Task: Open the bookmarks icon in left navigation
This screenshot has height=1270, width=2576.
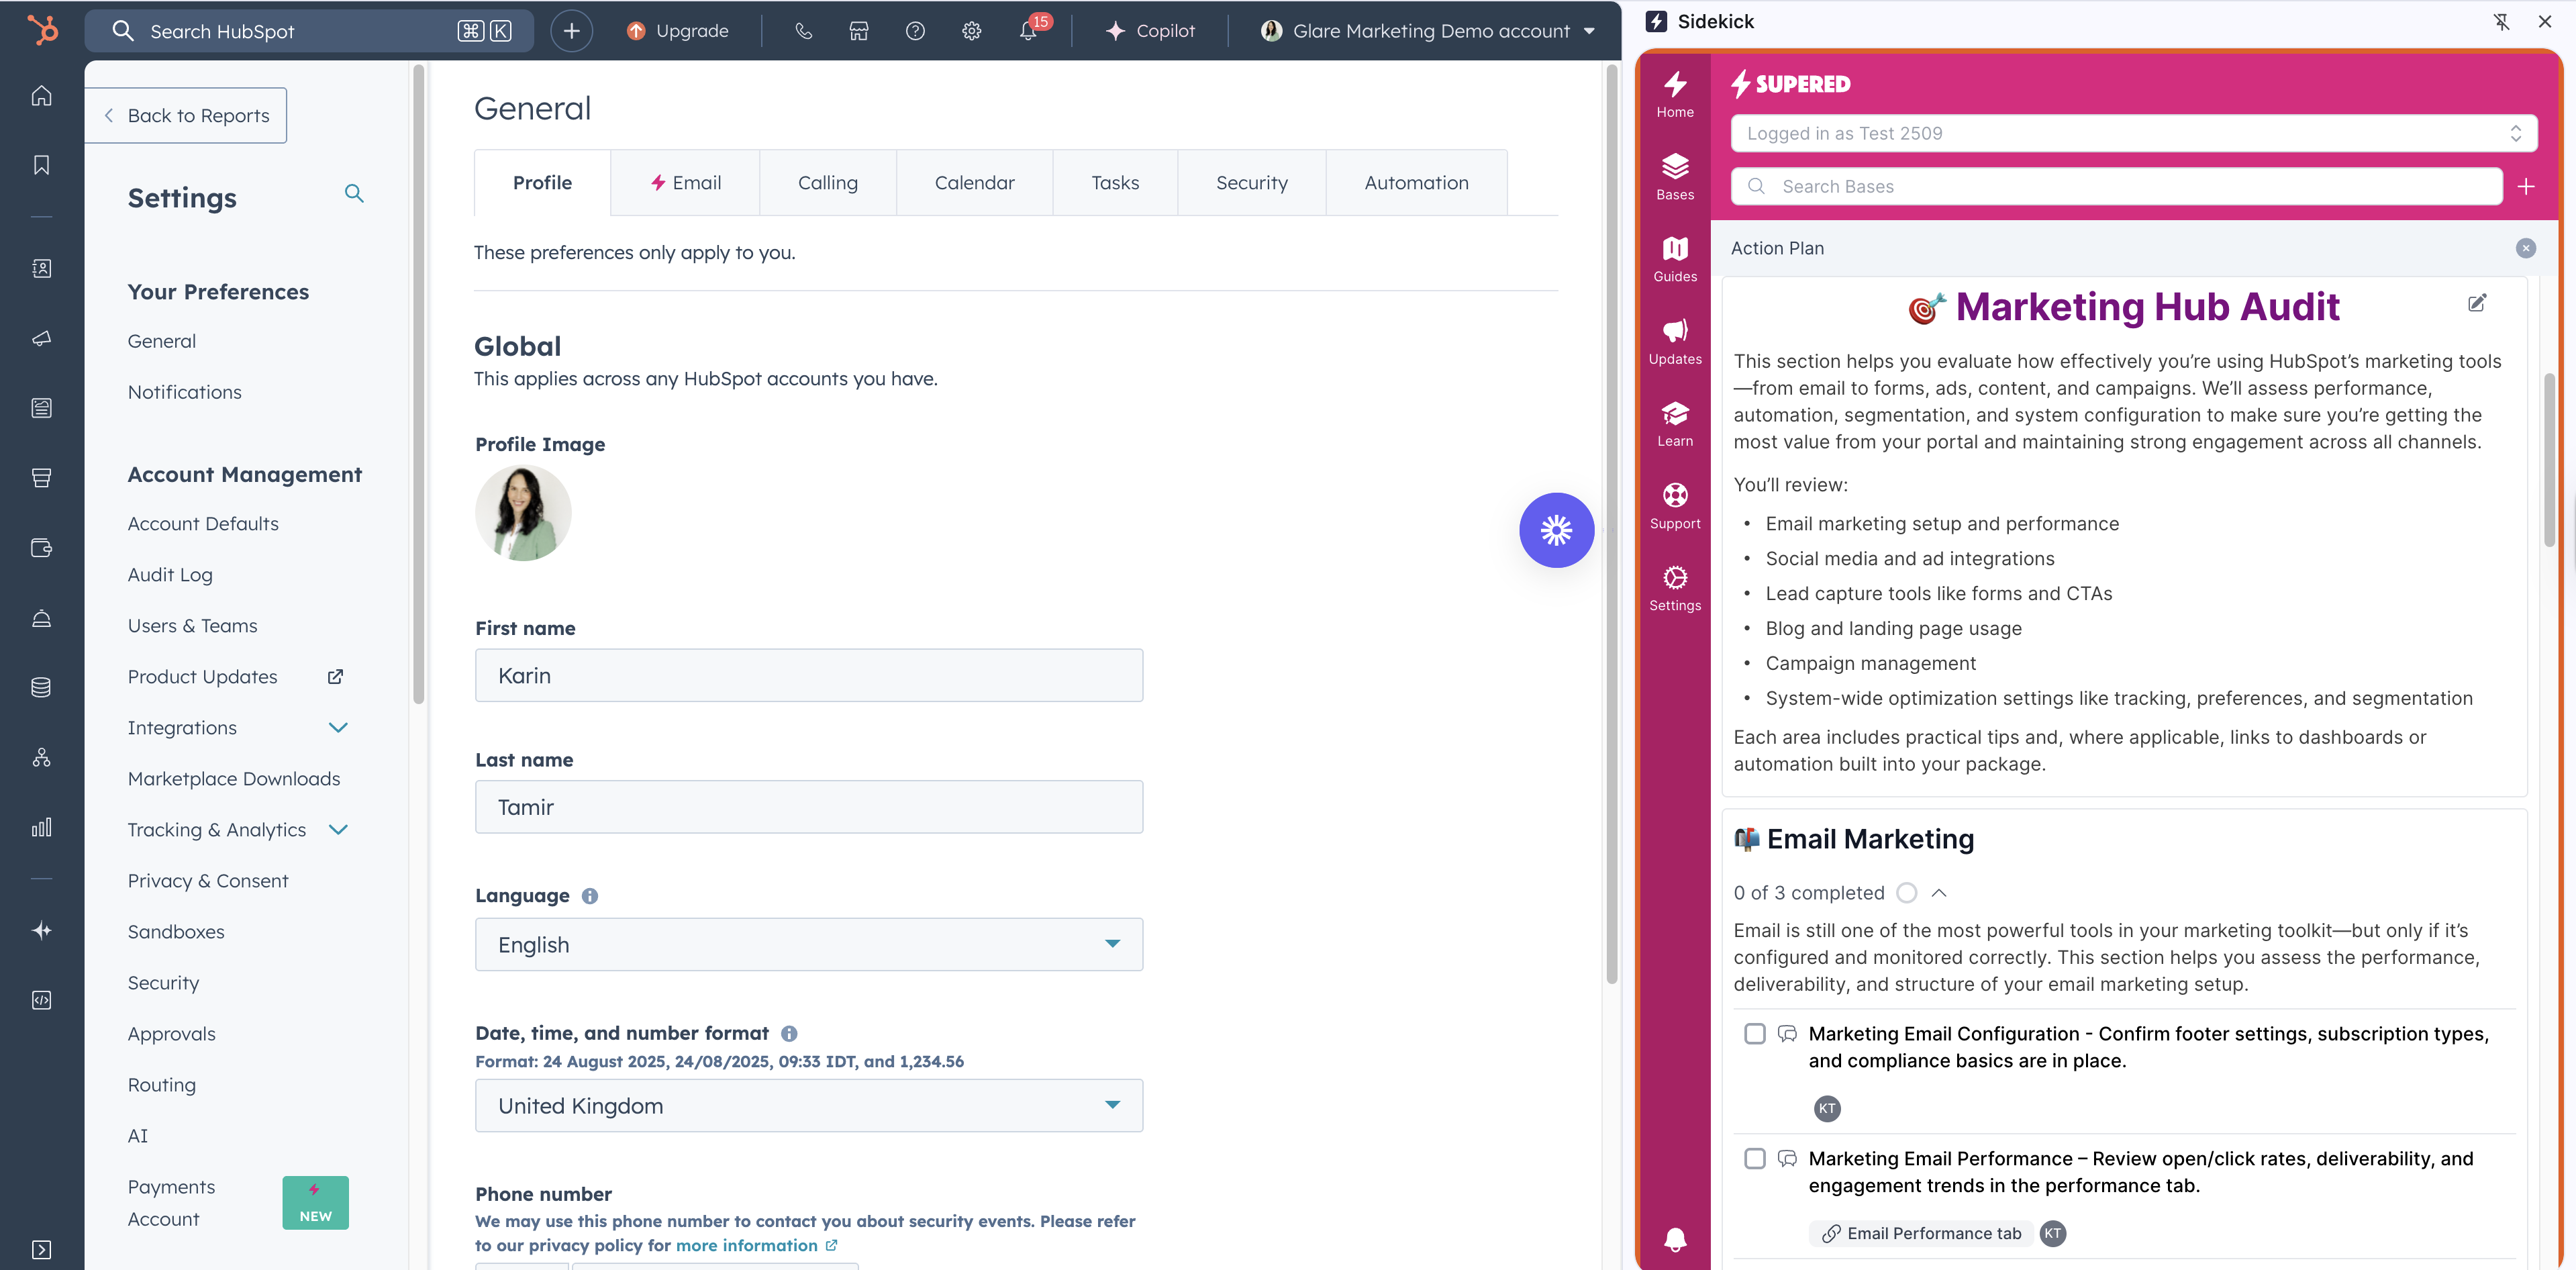Action: 41,165
